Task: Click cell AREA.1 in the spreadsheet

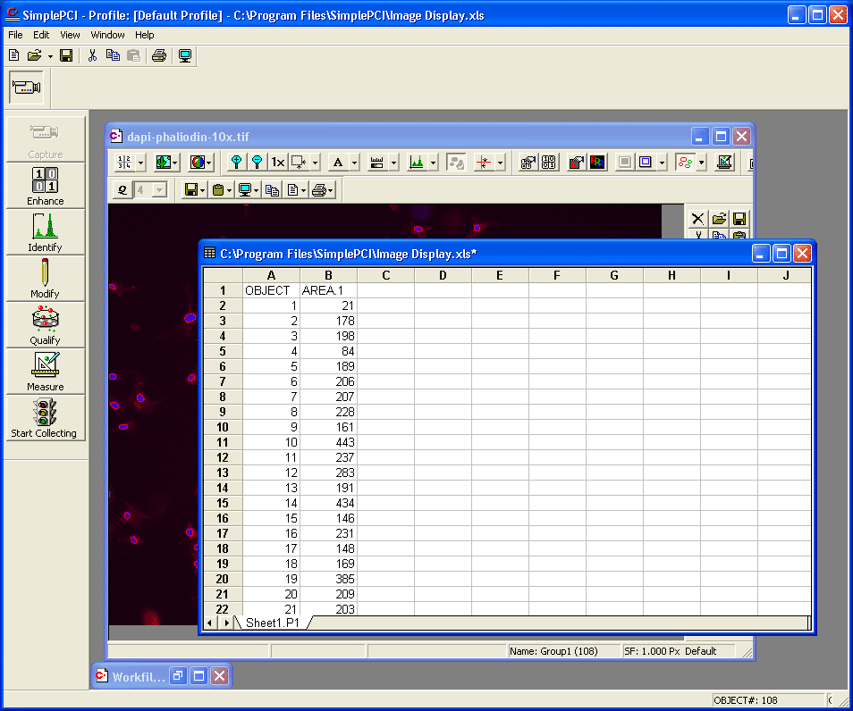Action: [x=328, y=290]
